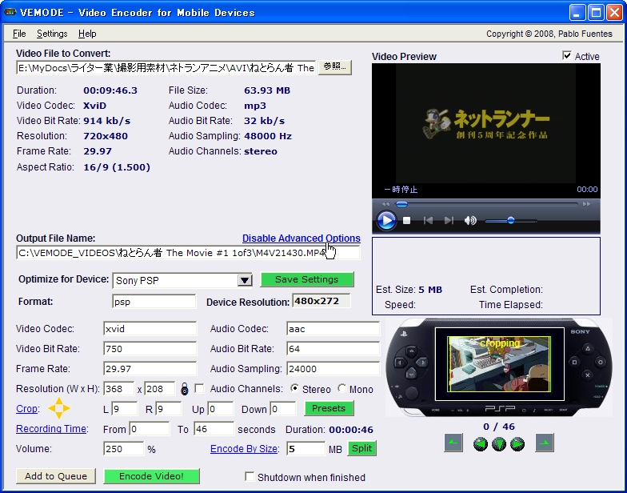Click the Video Codec field showing xvid
The image size is (627, 493).
click(150, 328)
